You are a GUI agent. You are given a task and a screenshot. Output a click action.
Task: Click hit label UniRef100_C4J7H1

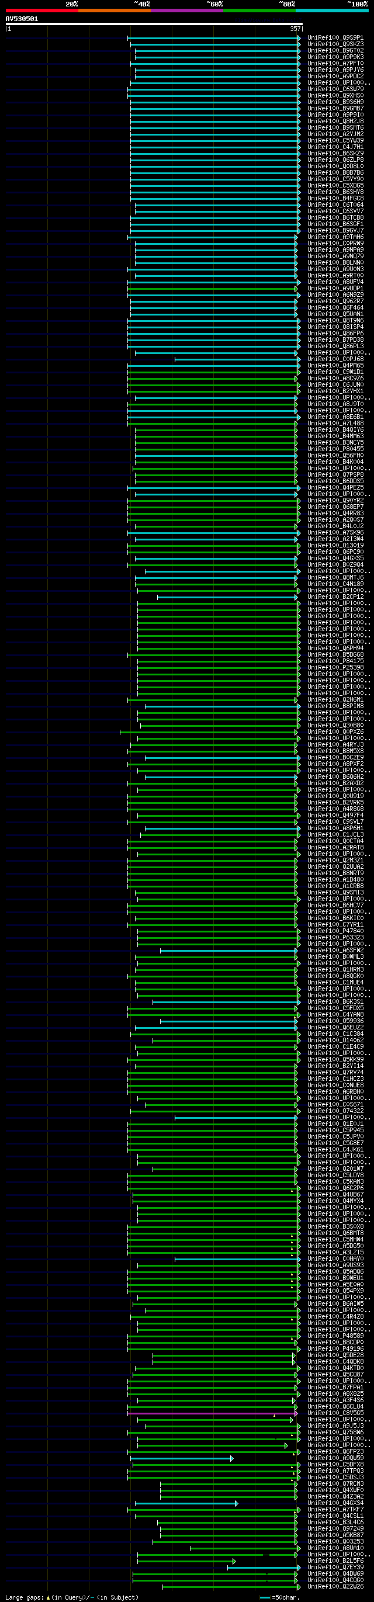pyautogui.click(x=335, y=147)
